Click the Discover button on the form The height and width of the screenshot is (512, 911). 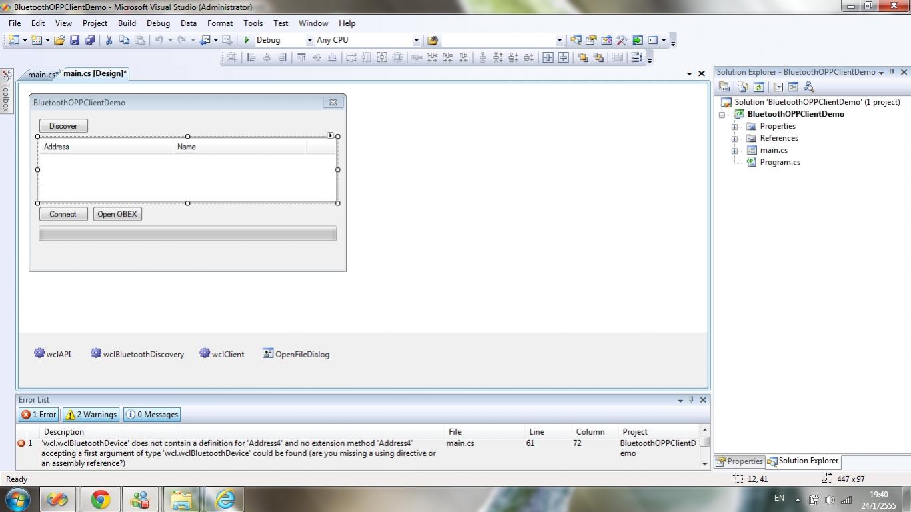click(x=63, y=126)
